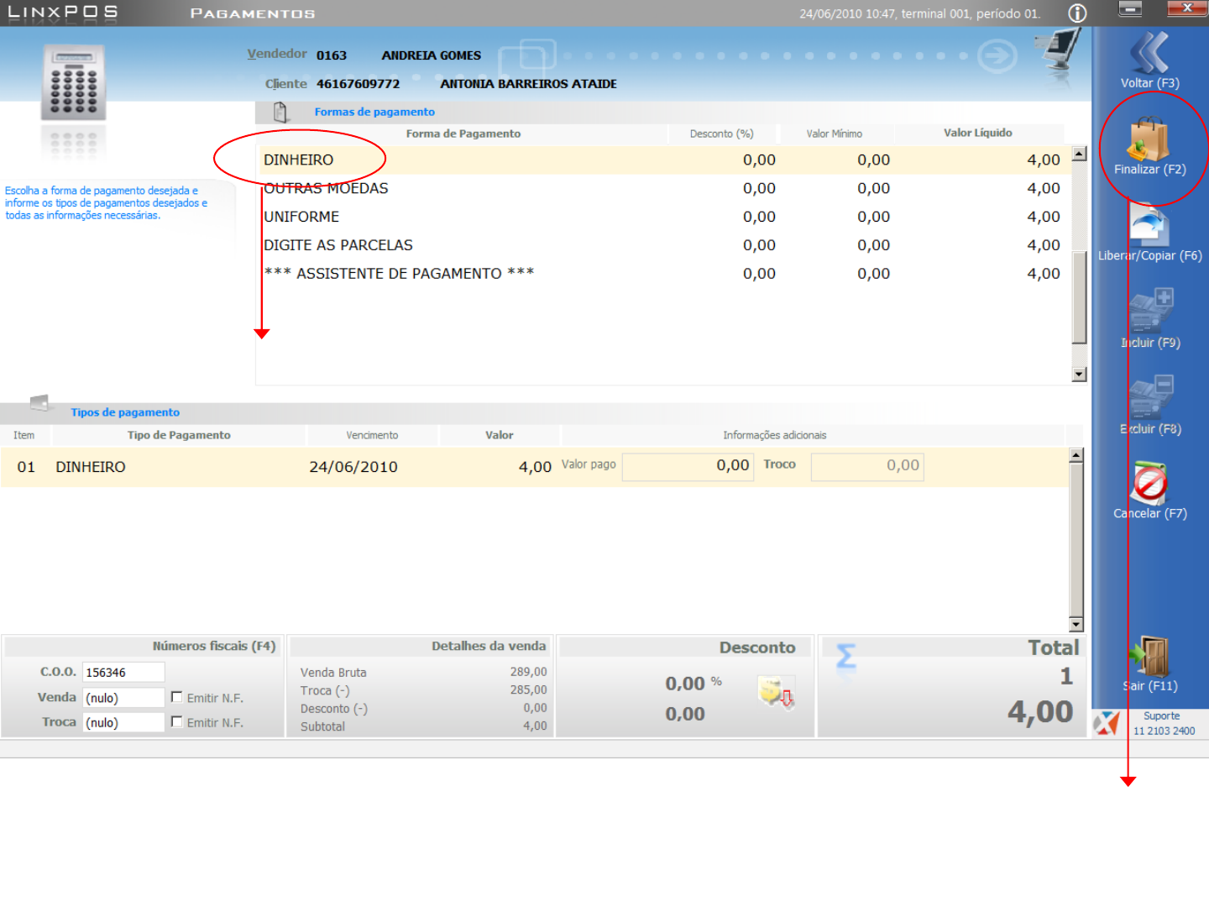Click the 01 DINHEIRO payment type row
Image resolution: width=1209 pixels, height=907 pixels.
535,467
